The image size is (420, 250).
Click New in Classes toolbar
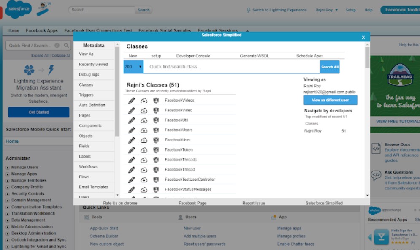(x=133, y=56)
